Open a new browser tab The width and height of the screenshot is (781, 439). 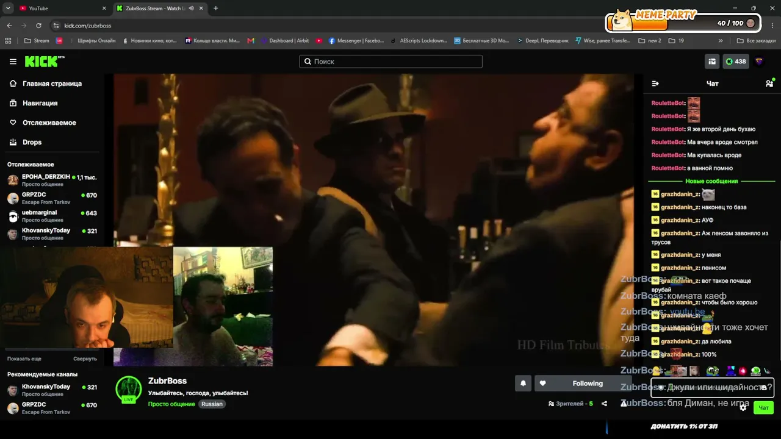click(x=215, y=9)
